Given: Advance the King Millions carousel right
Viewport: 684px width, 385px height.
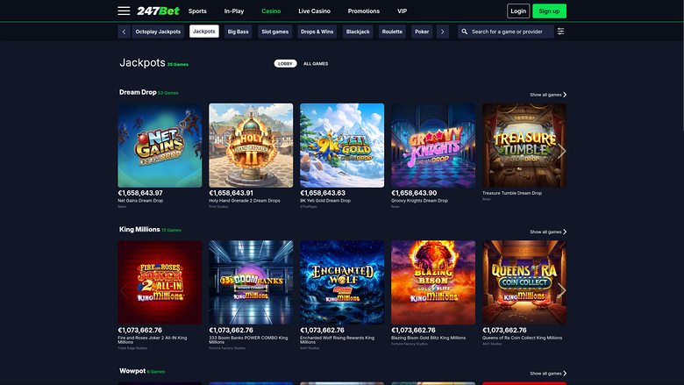Looking at the screenshot, I should pos(561,290).
